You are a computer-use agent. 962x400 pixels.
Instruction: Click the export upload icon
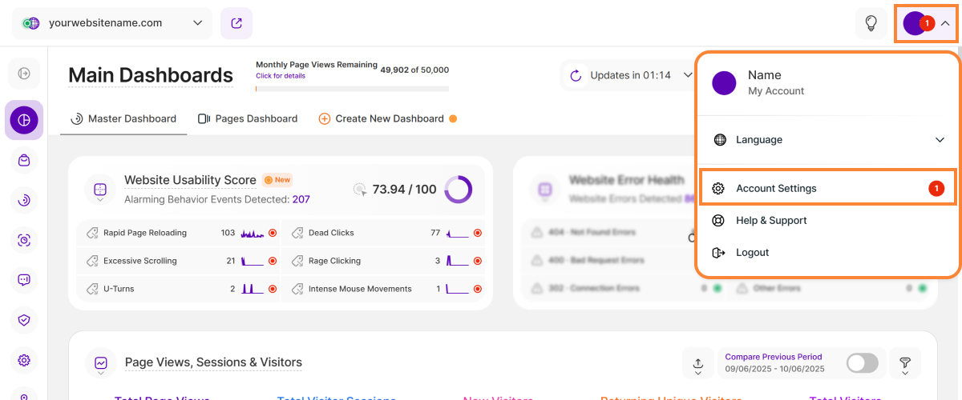point(697,364)
